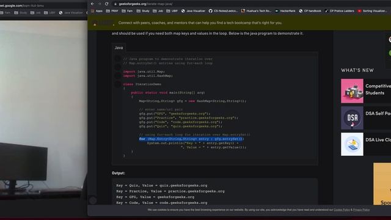Open the Study bookmarks folder in geeksforgeeks window
The height and width of the screenshot is (220, 391).
(x=143, y=11)
